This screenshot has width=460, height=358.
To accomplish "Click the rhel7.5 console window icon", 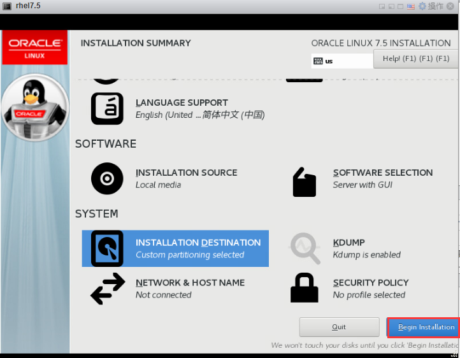I will [7, 6].
